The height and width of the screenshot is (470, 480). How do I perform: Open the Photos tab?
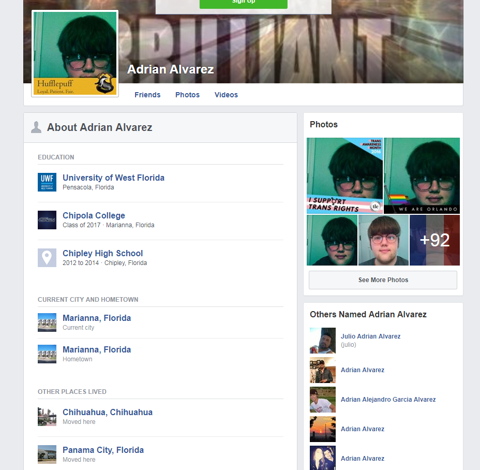tap(187, 95)
